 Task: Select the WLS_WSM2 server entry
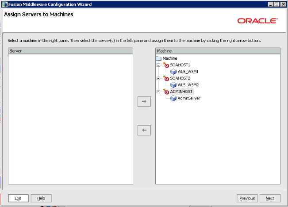coord(188,85)
